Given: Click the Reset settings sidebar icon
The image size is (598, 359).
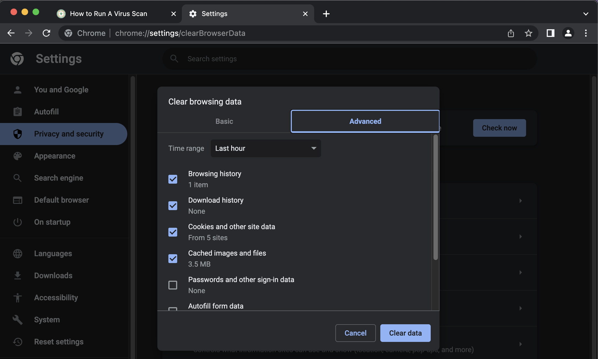Looking at the screenshot, I should pyautogui.click(x=17, y=341).
